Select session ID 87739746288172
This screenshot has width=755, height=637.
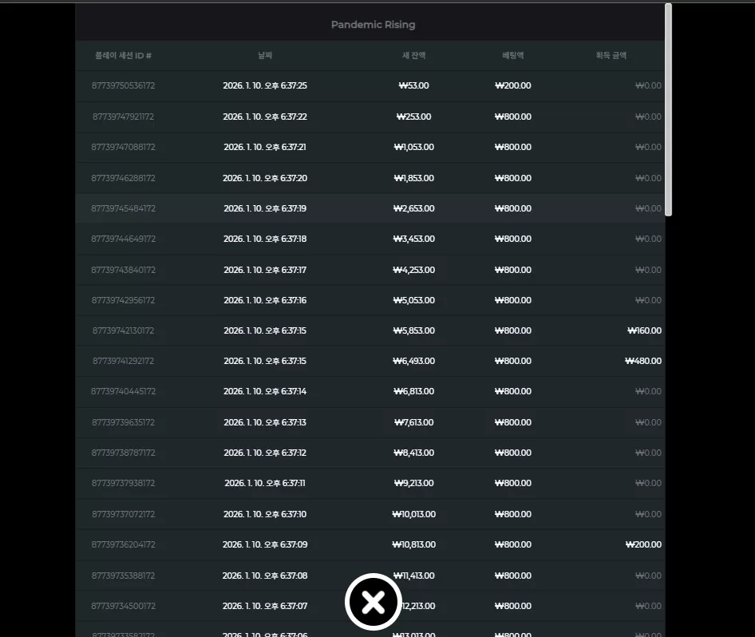click(123, 178)
